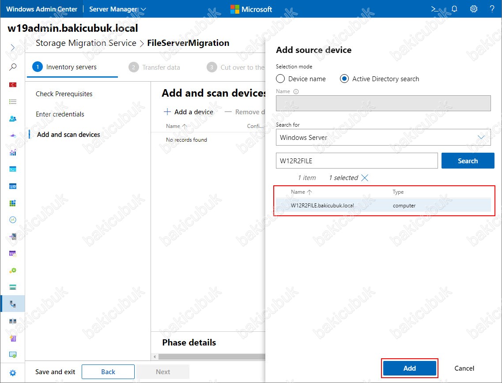This screenshot has height=383, width=502.
Task: Open the header settings gear icon
Action: click(473, 9)
